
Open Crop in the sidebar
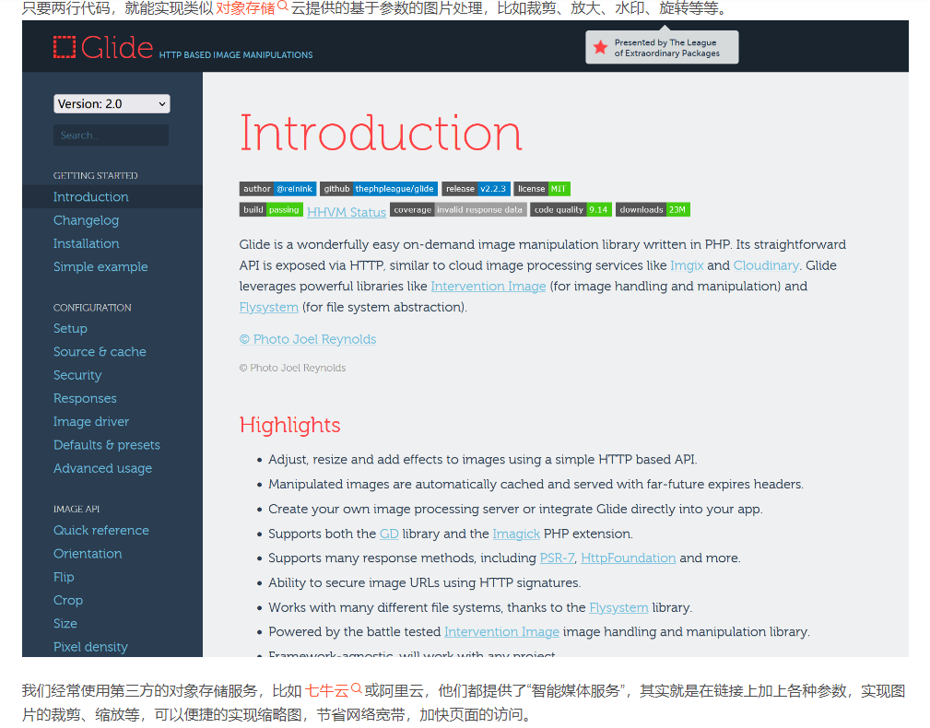[67, 600]
